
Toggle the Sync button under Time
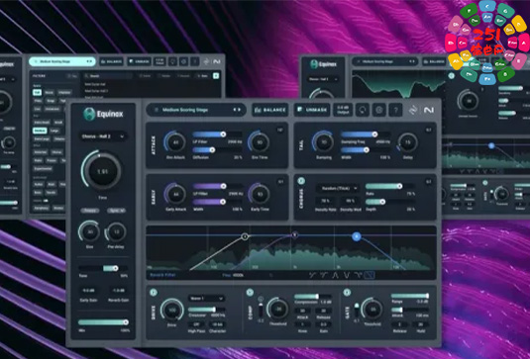point(117,211)
